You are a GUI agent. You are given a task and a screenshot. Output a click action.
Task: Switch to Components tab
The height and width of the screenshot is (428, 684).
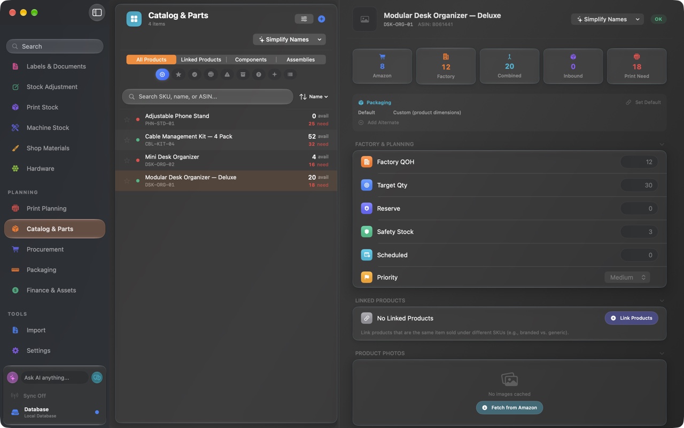click(x=251, y=59)
